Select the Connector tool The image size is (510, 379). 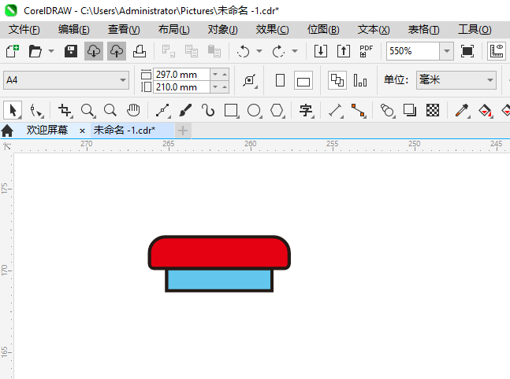pos(359,110)
